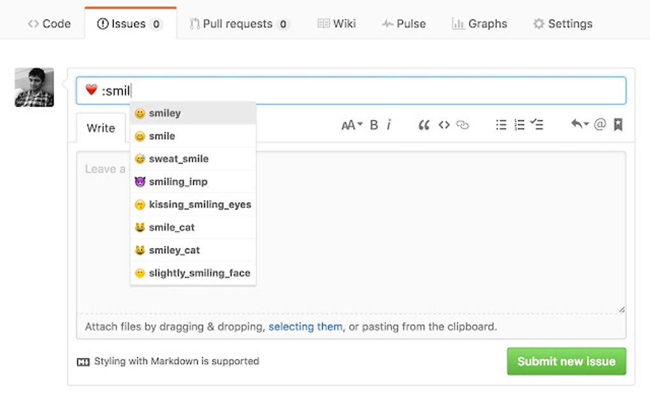Open the reply arrow dropdown

(x=579, y=125)
